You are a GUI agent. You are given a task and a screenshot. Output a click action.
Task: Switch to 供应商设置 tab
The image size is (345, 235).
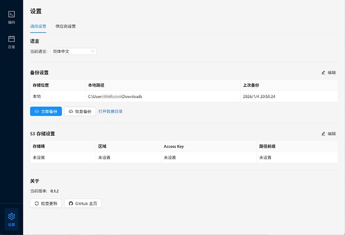coord(65,26)
